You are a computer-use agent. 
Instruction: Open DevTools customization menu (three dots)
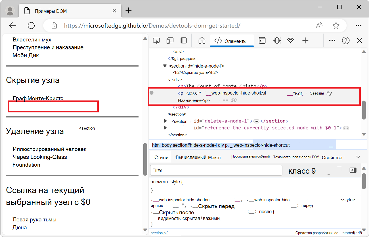click(x=332, y=40)
